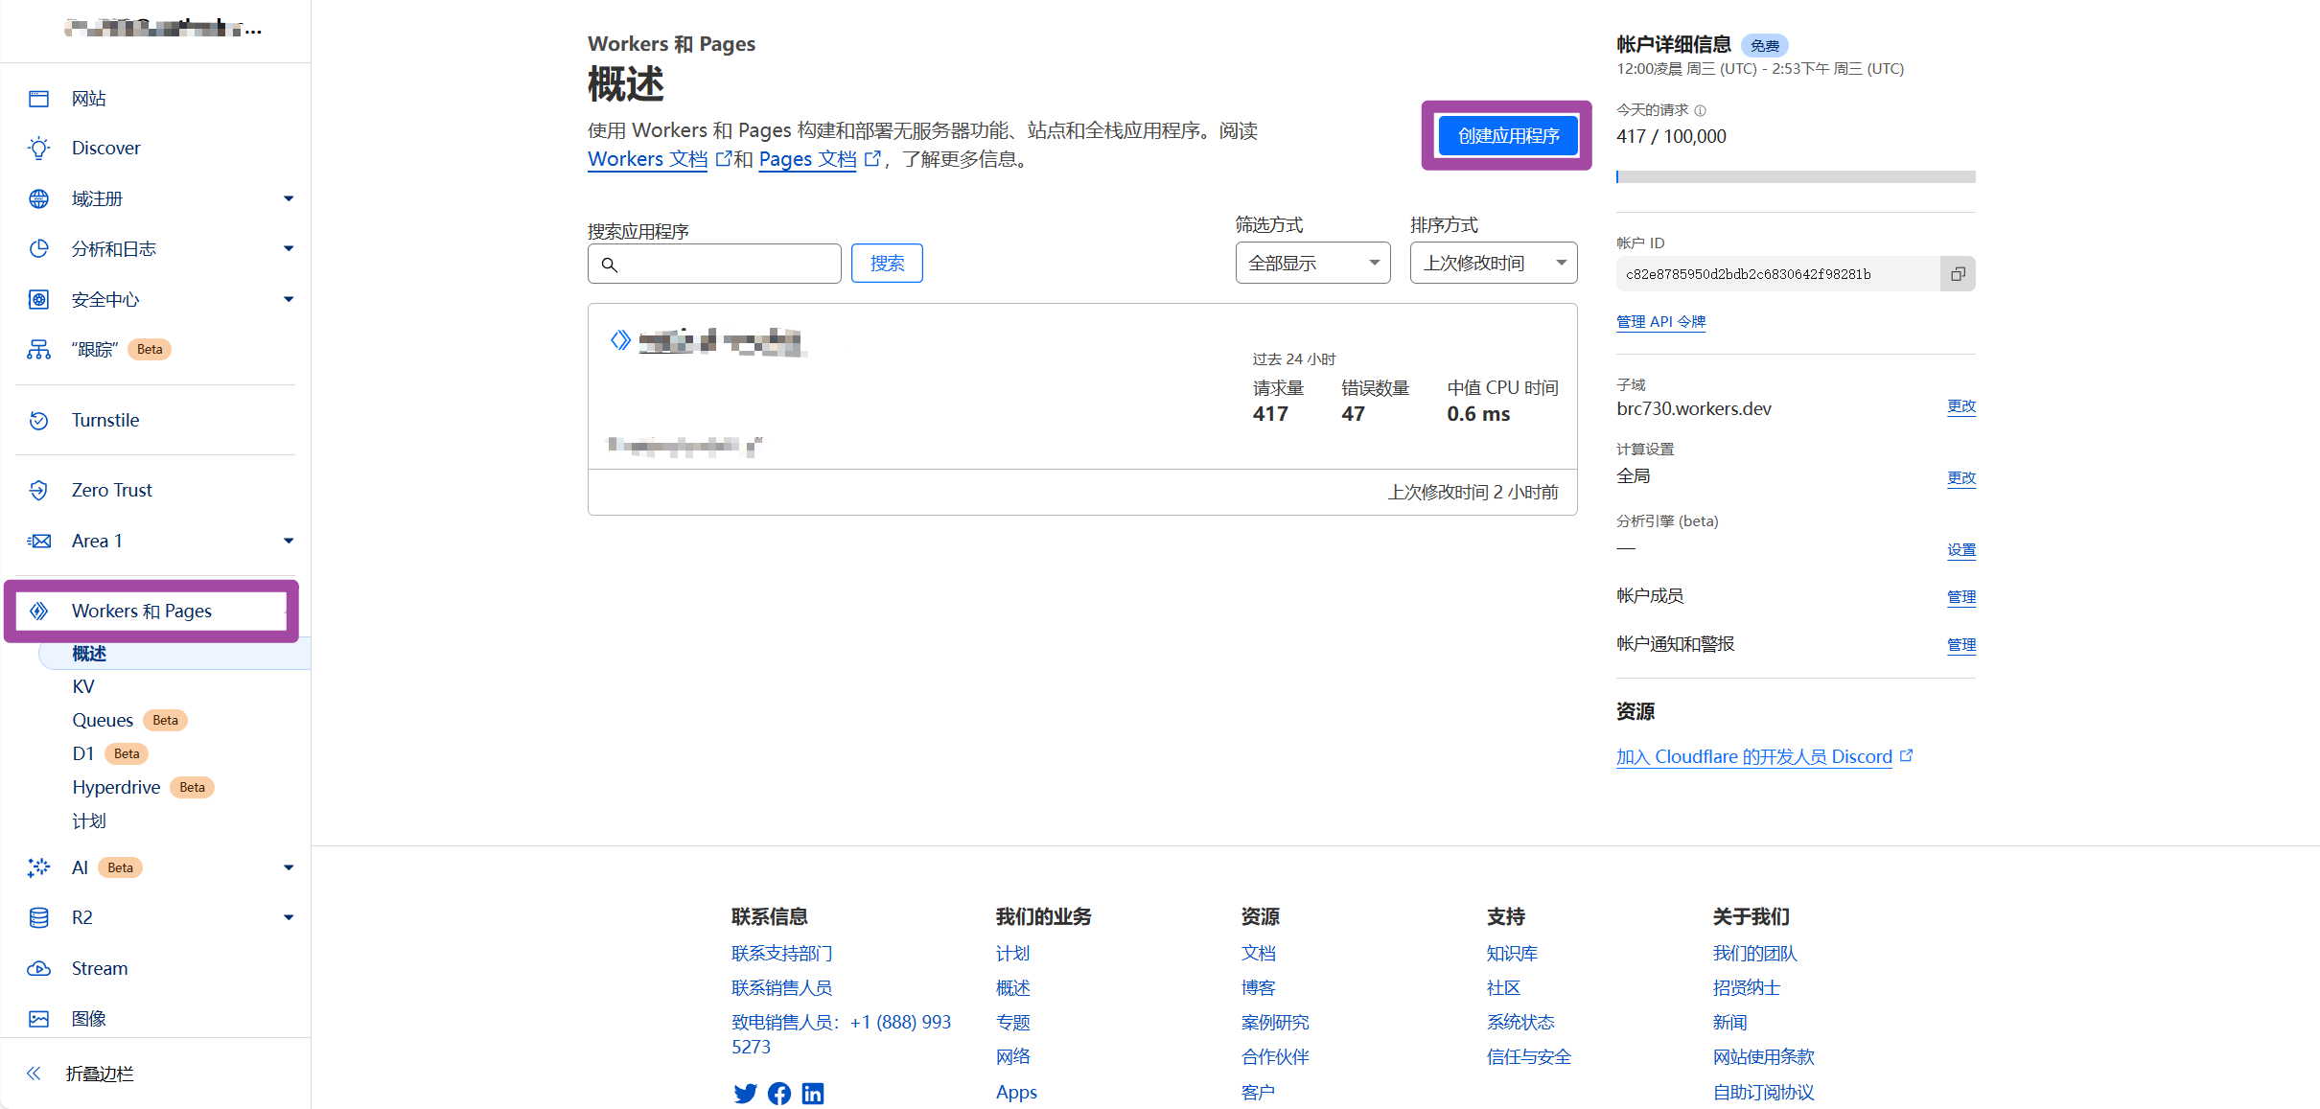The image size is (2320, 1109).
Task: Open the 博客 footer link
Action: [x=1258, y=988]
